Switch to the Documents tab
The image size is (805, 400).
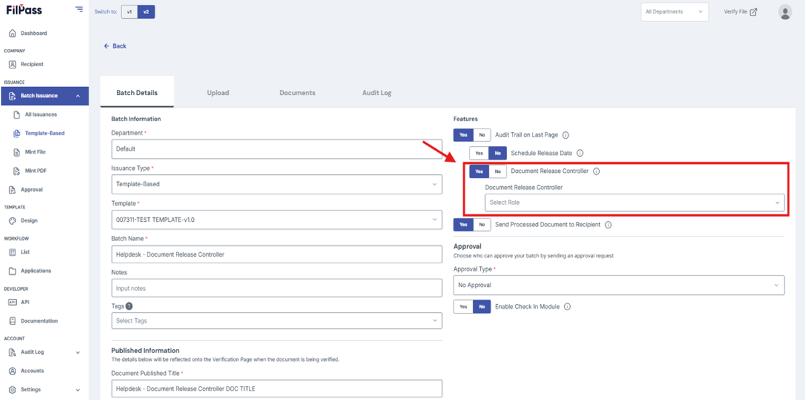coord(297,92)
